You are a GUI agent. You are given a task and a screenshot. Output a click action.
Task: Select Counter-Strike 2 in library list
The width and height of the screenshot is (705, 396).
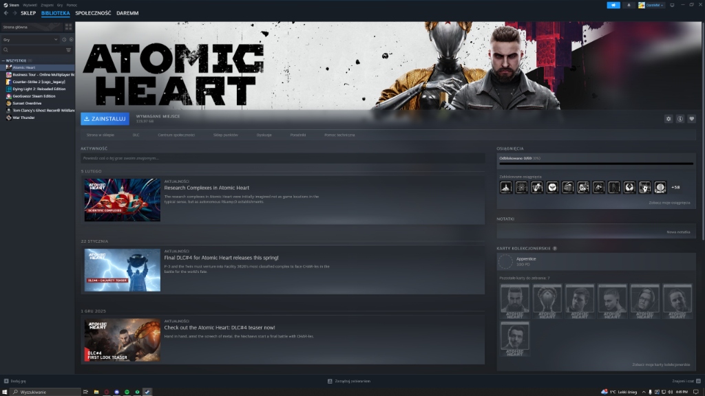click(38, 82)
